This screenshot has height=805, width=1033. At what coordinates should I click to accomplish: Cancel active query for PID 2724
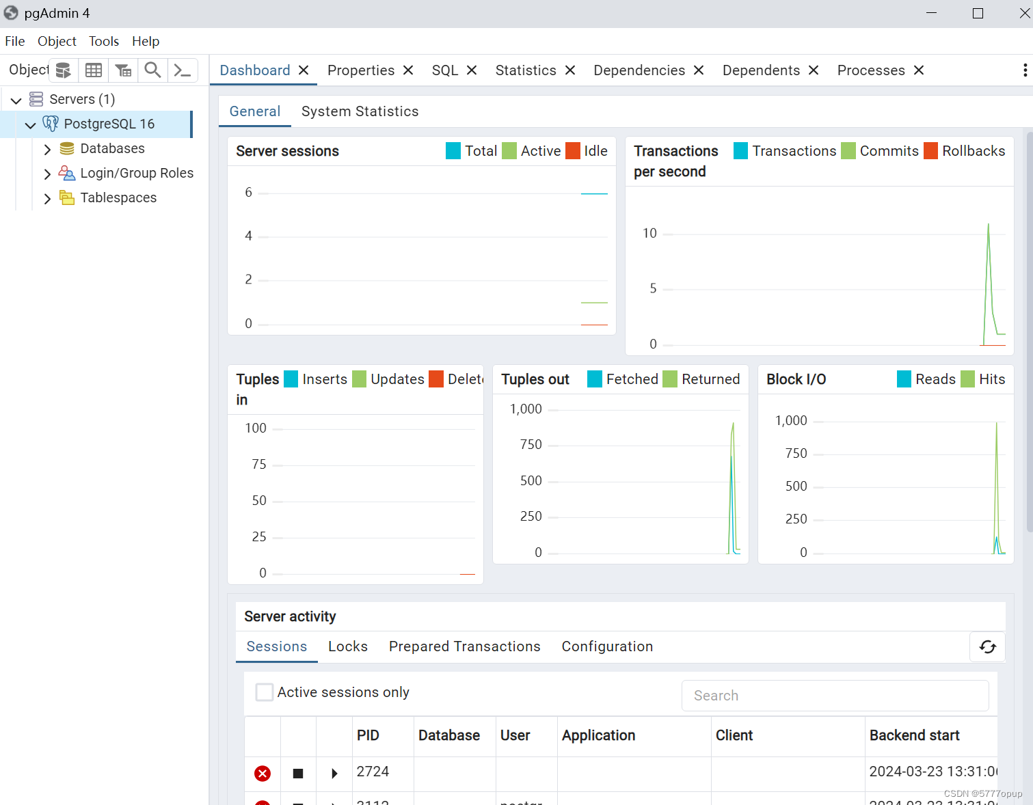tap(298, 774)
